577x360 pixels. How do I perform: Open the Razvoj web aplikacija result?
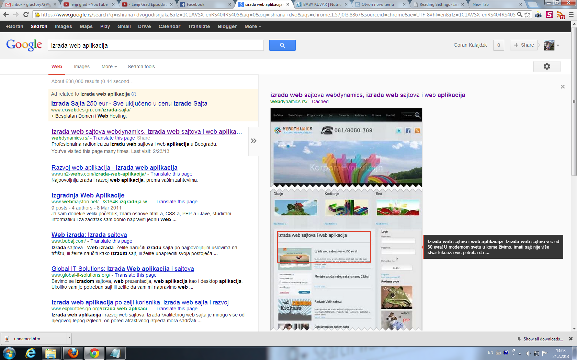tap(114, 168)
